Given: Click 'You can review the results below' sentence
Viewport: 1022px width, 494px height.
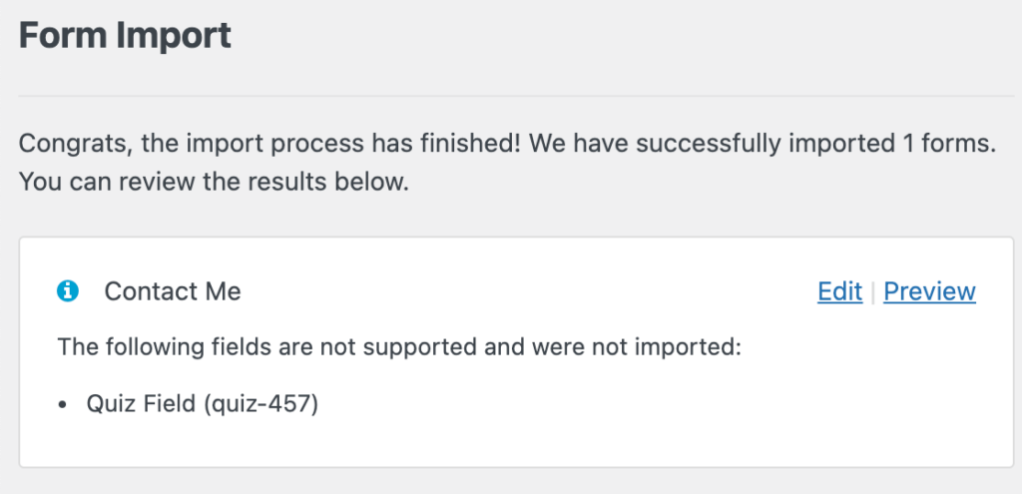Looking at the screenshot, I should 214,185.
